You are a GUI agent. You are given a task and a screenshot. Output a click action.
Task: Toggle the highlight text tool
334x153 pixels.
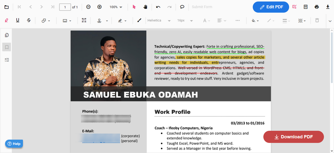tap(7, 21)
